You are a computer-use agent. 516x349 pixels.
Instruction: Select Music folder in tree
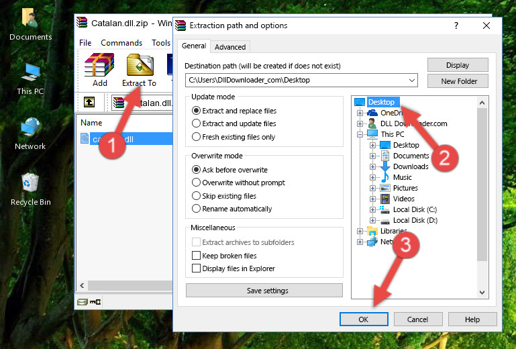tap(403, 177)
